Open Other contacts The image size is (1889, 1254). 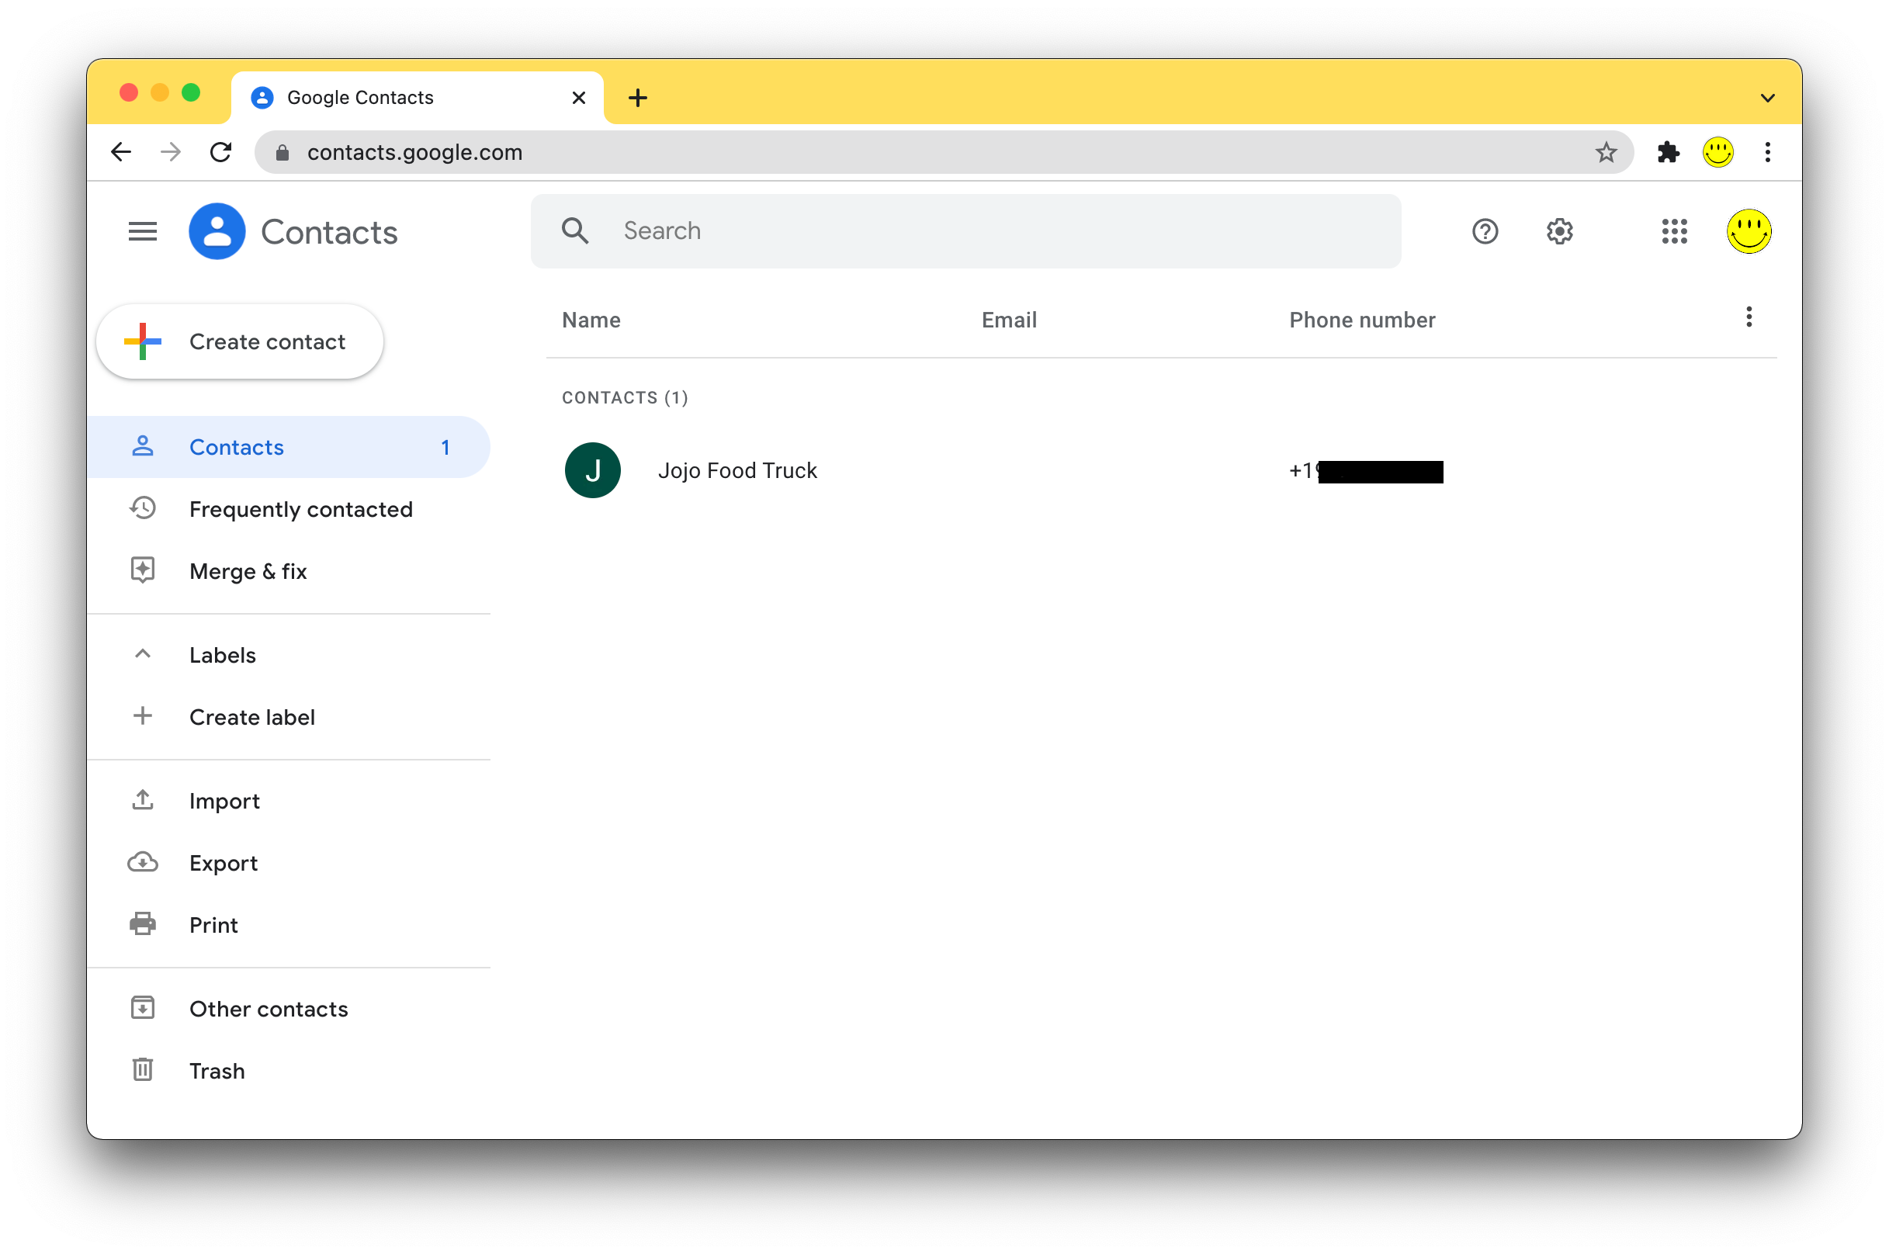pyautogui.click(x=289, y=1009)
